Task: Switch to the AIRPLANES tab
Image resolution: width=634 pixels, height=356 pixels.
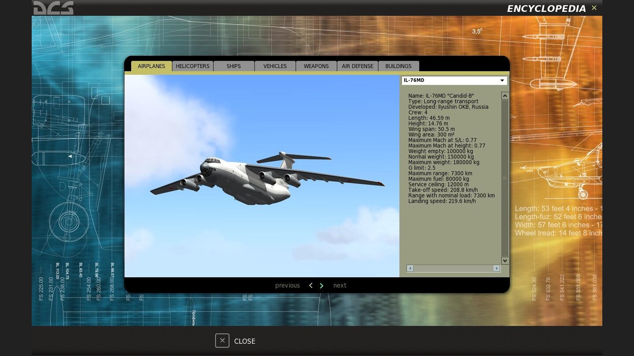Action: [151, 66]
